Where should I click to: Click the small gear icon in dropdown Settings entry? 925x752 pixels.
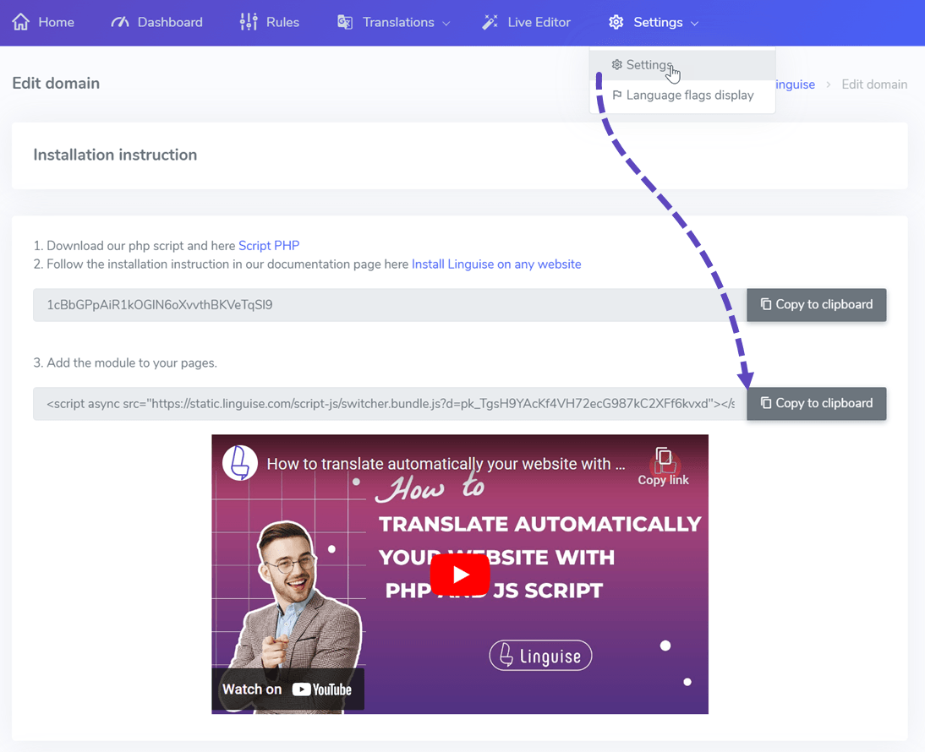[x=617, y=64]
